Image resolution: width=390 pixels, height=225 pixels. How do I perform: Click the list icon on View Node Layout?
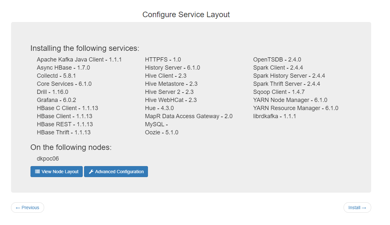[x=37, y=172]
